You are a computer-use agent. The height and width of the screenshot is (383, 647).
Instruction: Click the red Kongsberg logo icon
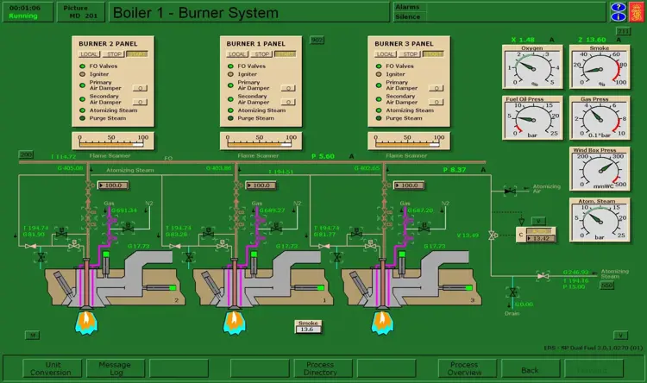coord(635,12)
